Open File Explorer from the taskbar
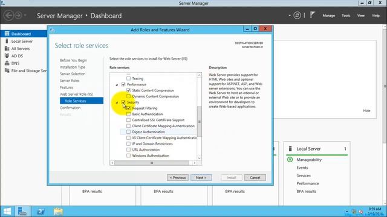The height and width of the screenshot is (217, 387). pyautogui.click(x=58, y=212)
